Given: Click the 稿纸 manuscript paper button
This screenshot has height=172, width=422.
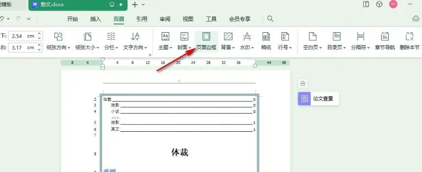Looking at the screenshot, I should pos(266,41).
